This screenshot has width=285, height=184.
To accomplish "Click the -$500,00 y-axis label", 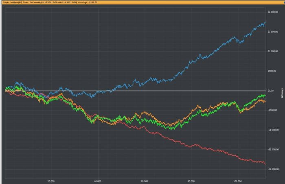I will tap(272, 110).
